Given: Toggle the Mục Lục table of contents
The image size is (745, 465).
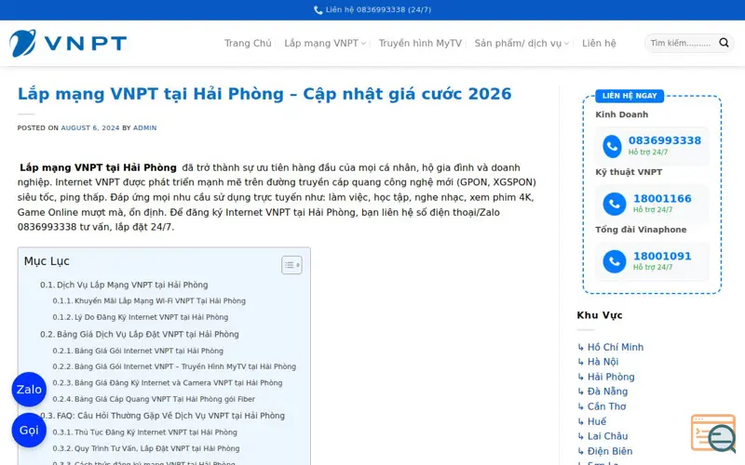Looking at the screenshot, I should tap(291, 265).
